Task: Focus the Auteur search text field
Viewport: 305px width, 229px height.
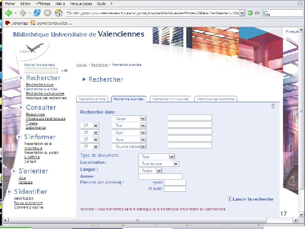Action: [x=190, y=117]
